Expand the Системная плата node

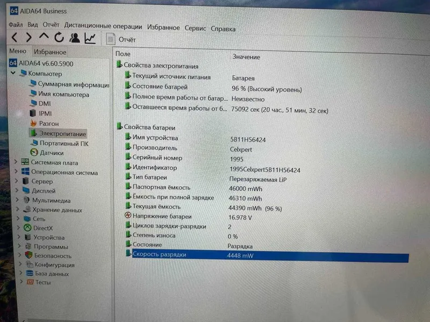(16, 162)
